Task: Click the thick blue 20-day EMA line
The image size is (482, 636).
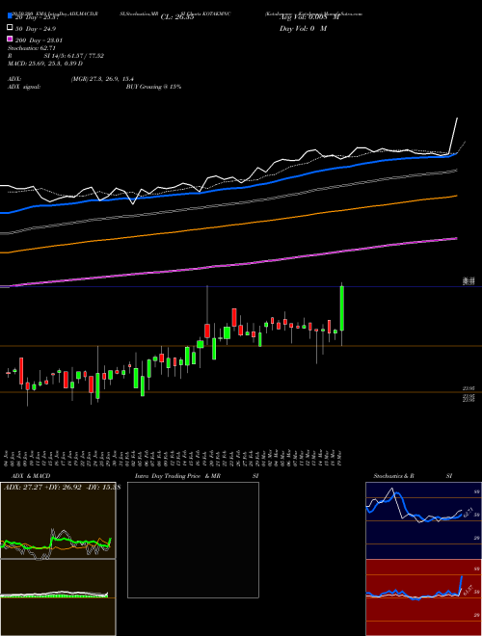Action: (x=228, y=187)
